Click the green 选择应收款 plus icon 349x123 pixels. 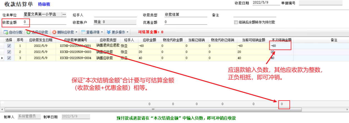28,32
